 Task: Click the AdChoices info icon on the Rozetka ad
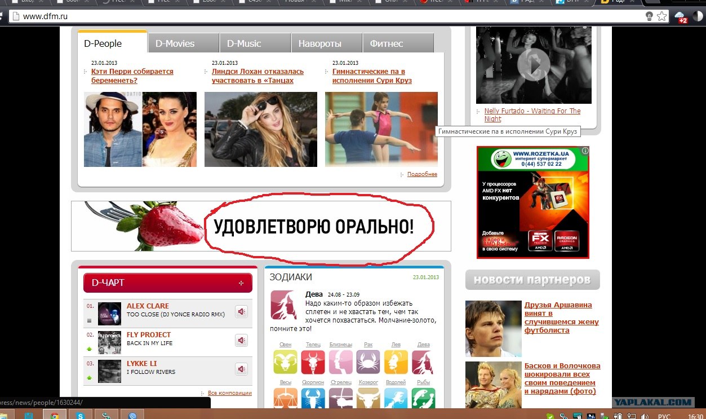pyautogui.click(x=585, y=151)
